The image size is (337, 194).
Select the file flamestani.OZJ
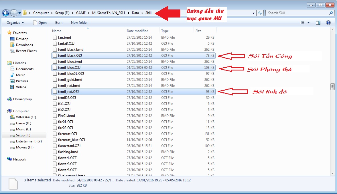(133, 146)
